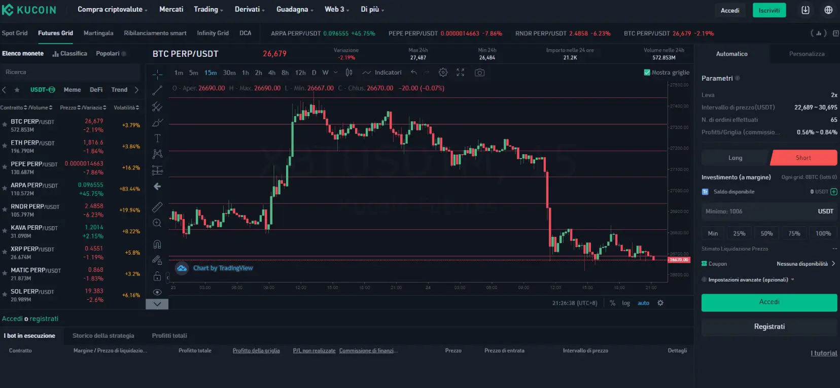The height and width of the screenshot is (388, 840).
Task: Click the KuCoin logo
Action: 29,10
